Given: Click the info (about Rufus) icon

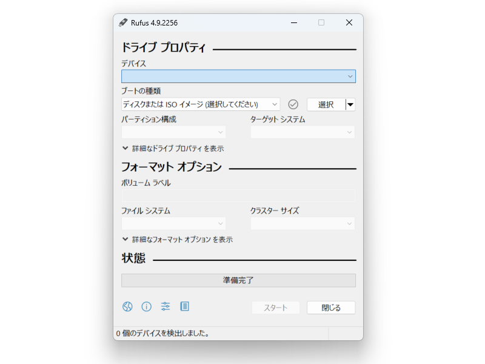Looking at the screenshot, I should (x=146, y=306).
